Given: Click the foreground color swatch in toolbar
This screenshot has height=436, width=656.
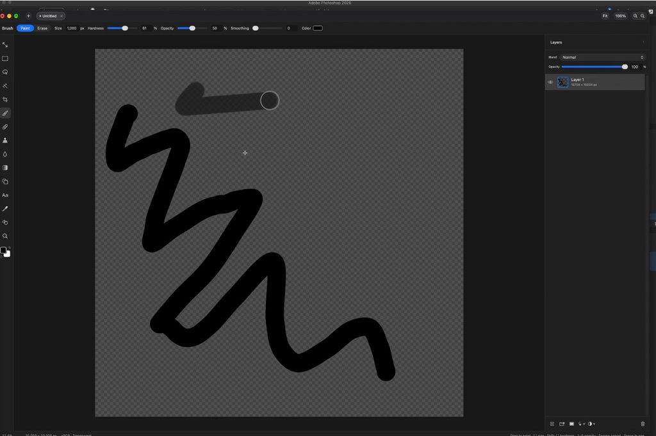Looking at the screenshot, I should click(3, 250).
